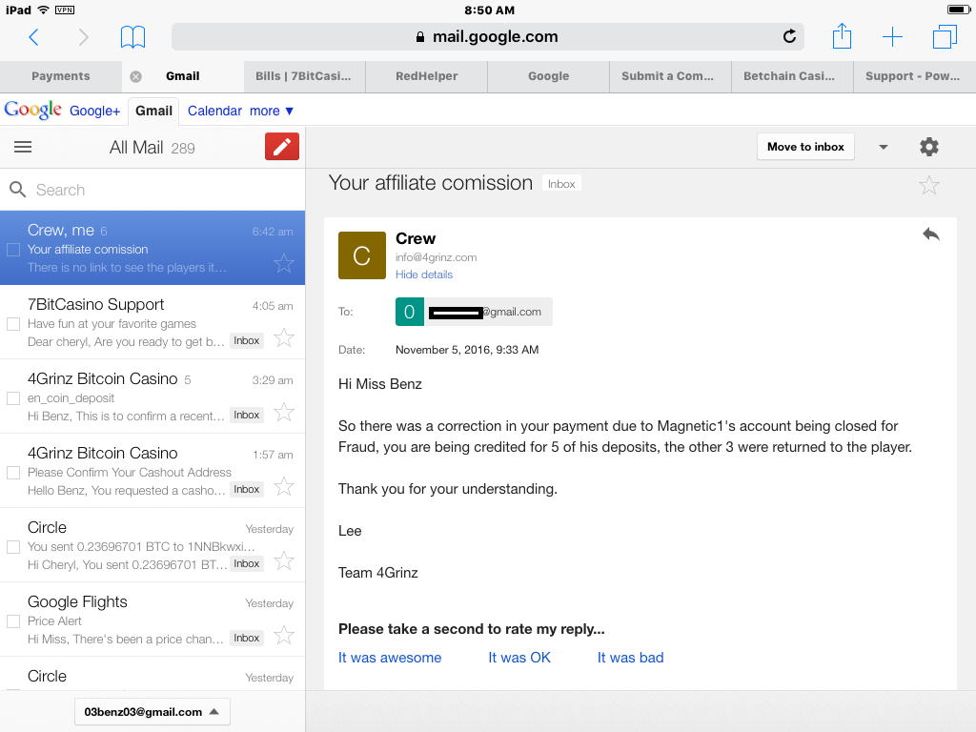
Task: Close the Gmail tab with X
Action: click(x=135, y=76)
